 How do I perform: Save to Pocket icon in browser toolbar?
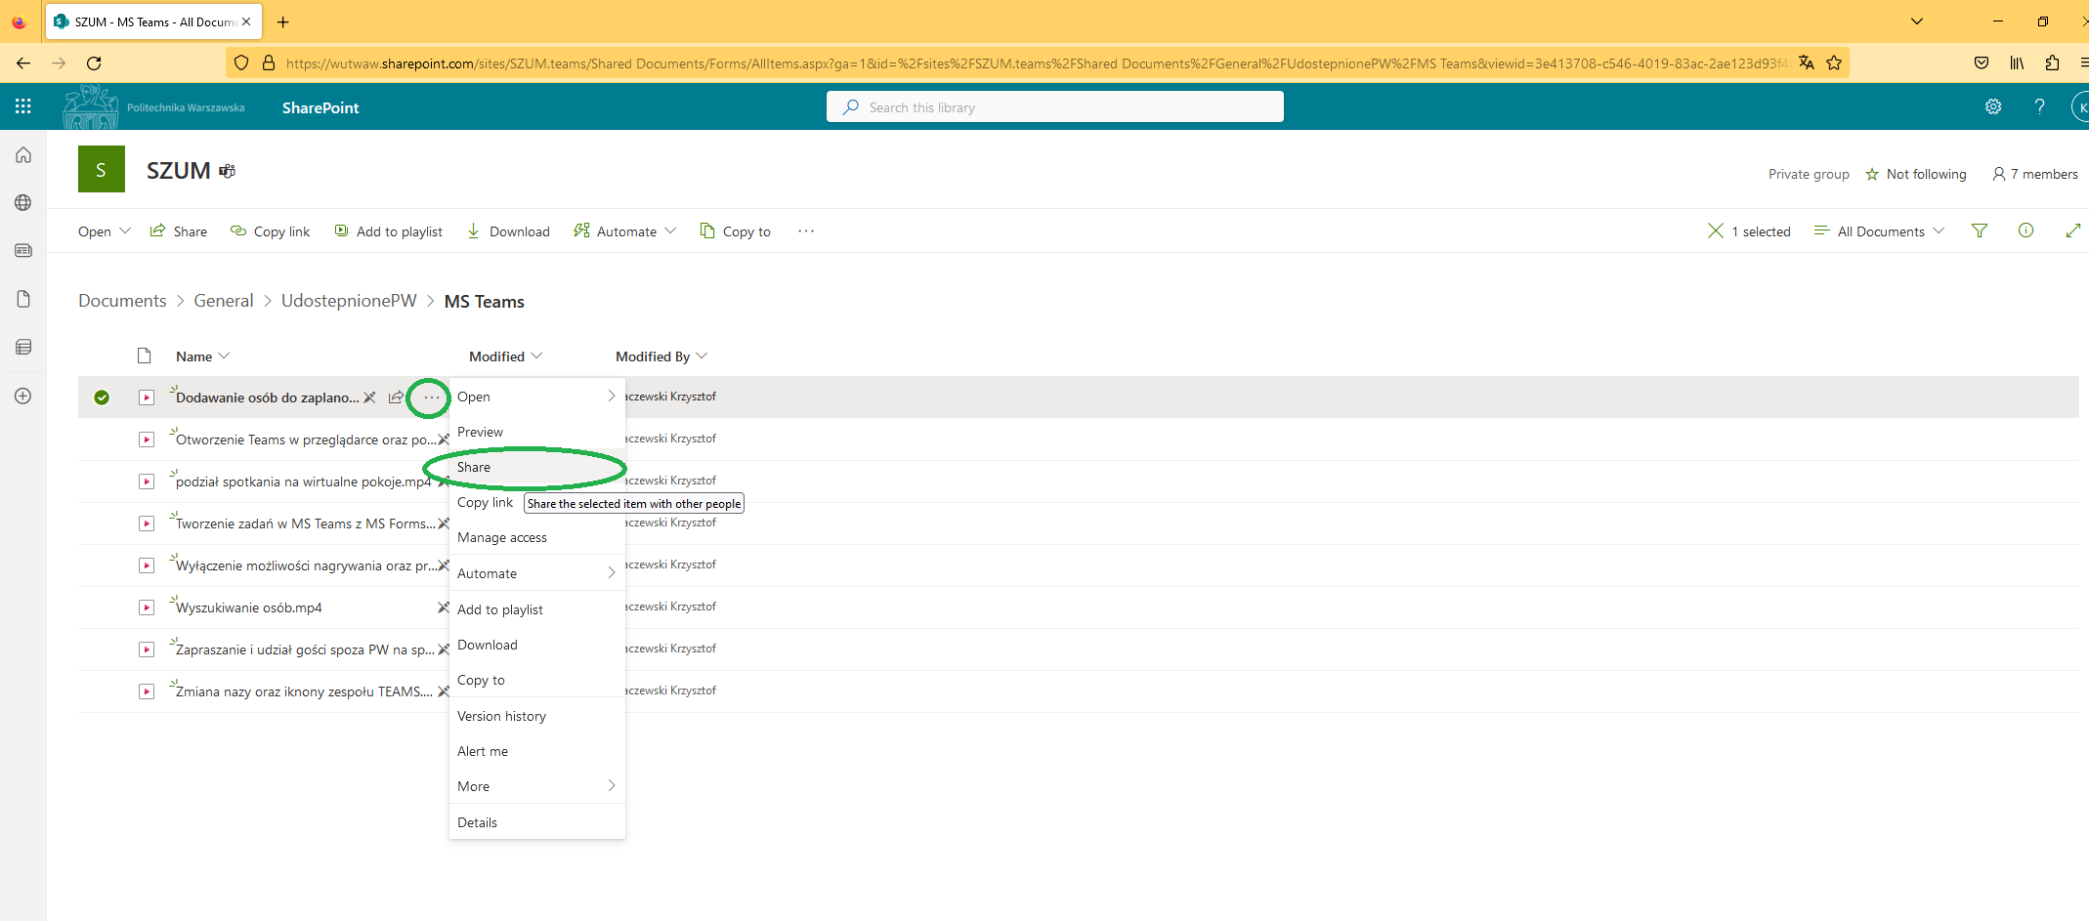tap(1982, 63)
